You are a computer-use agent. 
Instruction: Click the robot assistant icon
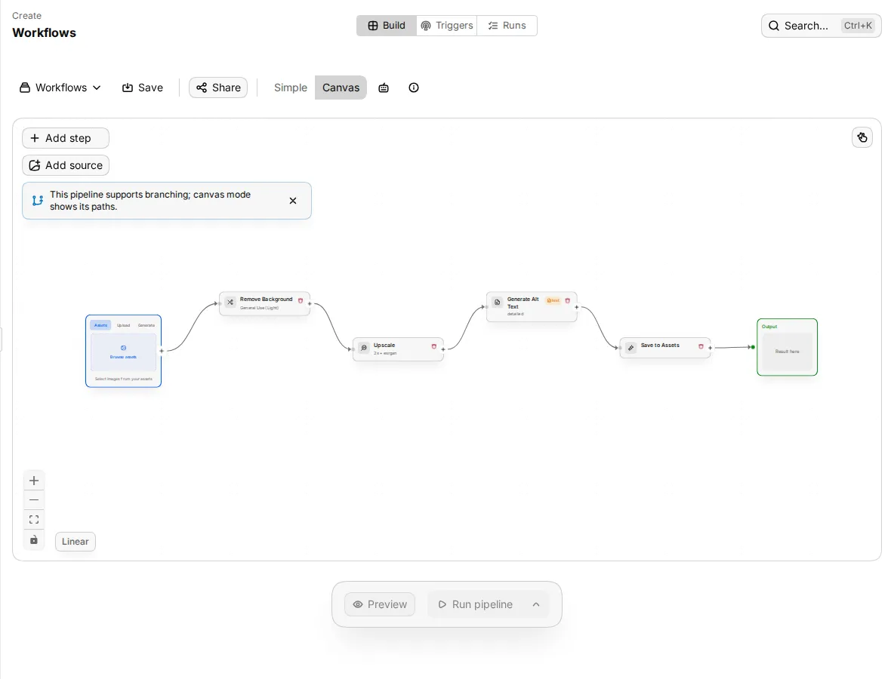(384, 88)
